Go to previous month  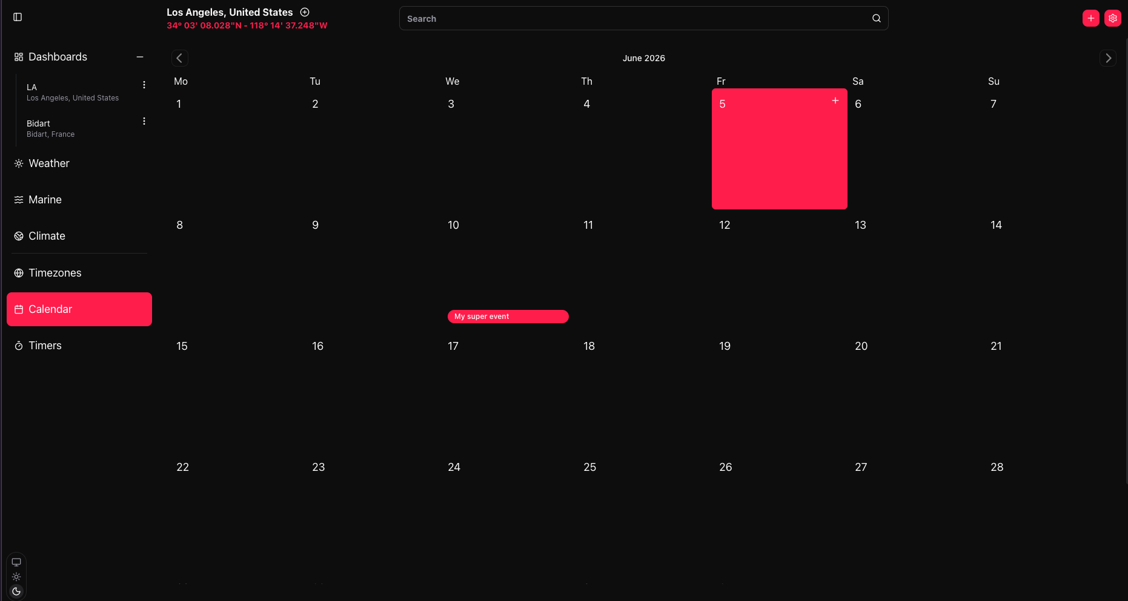179,58
